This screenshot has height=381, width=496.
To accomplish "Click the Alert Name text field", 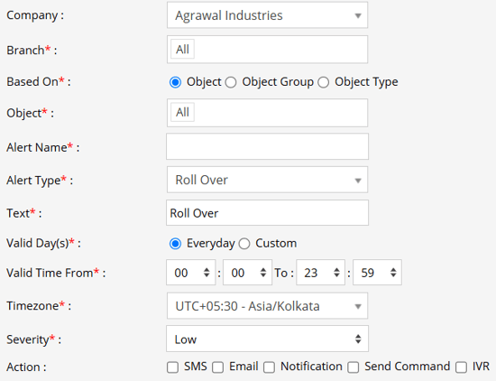I will coord(267,146).
